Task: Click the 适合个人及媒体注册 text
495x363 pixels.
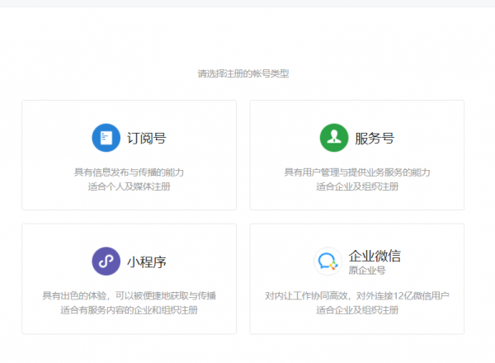Action: pos(129,186)
